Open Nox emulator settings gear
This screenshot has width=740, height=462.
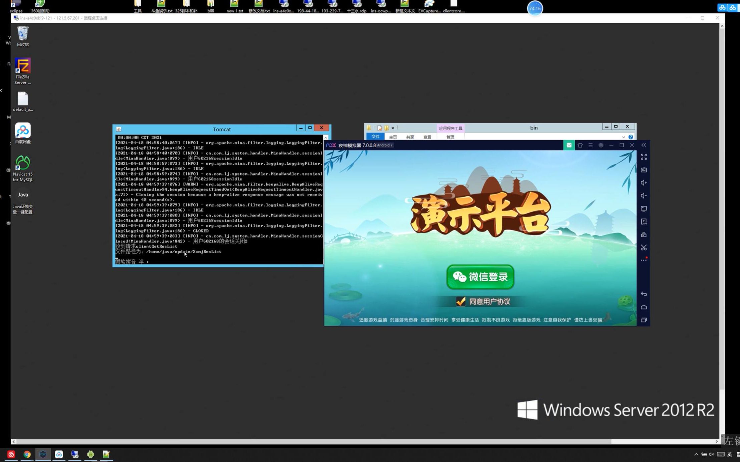coord(601,145)
